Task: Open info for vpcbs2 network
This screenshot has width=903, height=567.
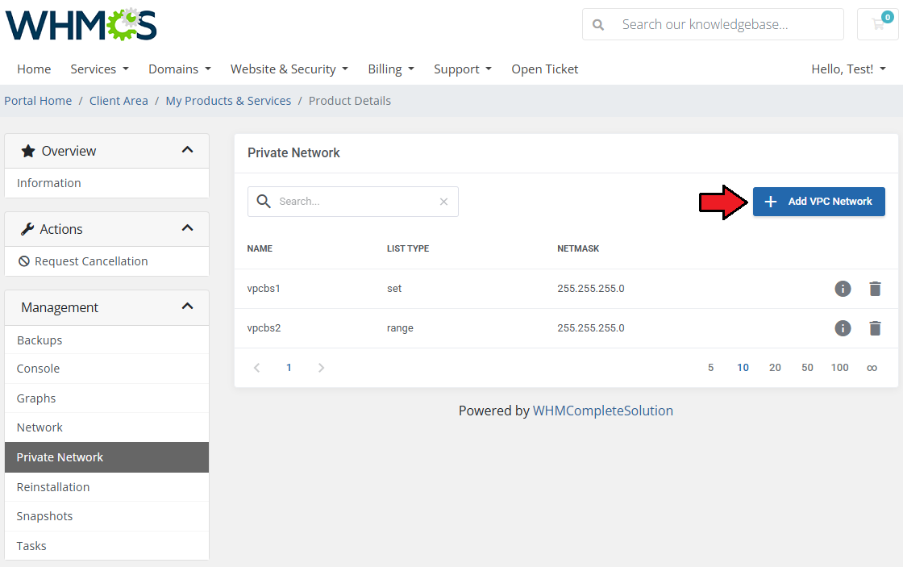Action: click(x=843, y=328)
